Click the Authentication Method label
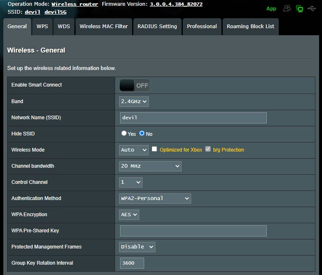This screenshot has width=322, height=275. click(x=36, y=198)
